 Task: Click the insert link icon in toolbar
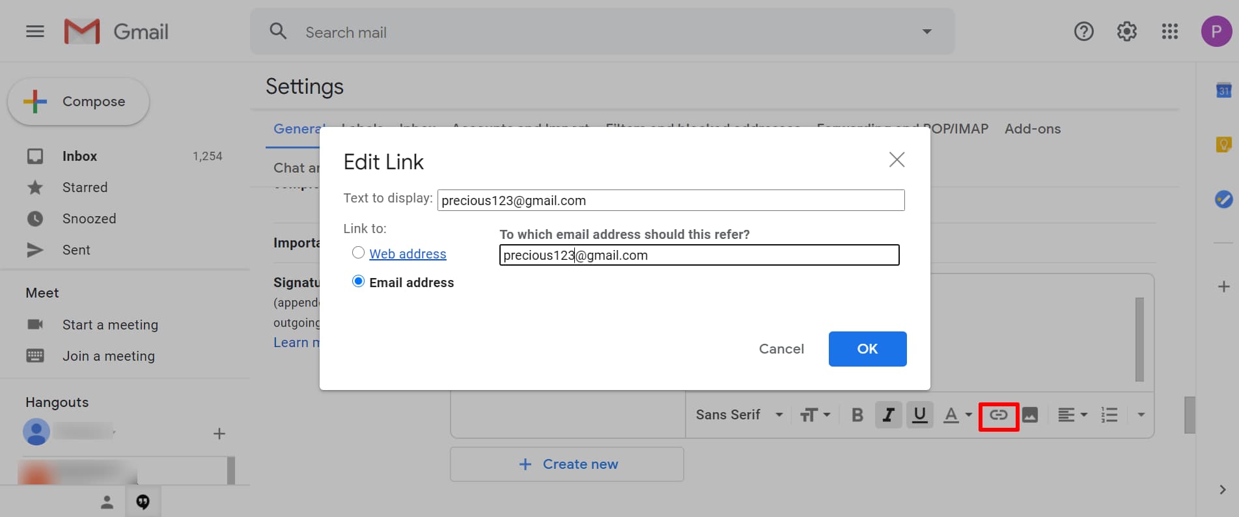point(998,415)
